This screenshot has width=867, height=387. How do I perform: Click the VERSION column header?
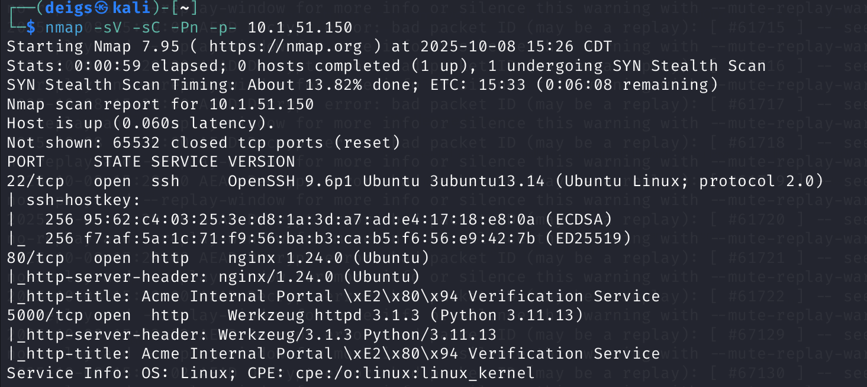pyautogui.click(x=262, y=161)
